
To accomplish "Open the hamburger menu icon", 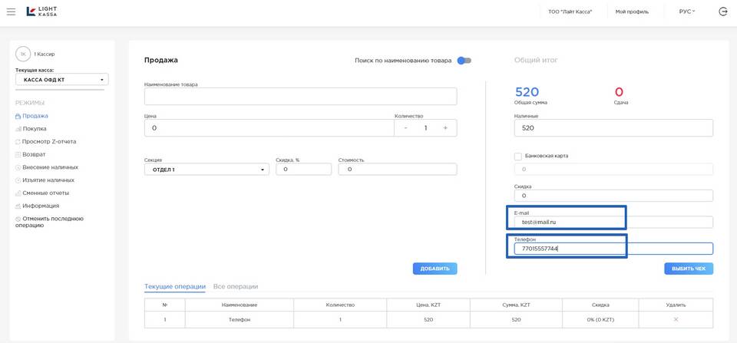I will [x=11, y=12].
